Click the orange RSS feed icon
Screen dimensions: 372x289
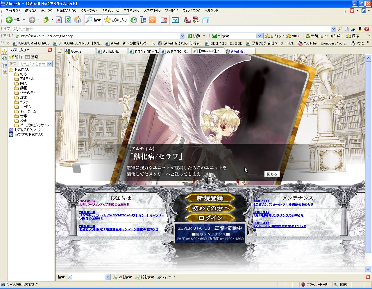coord(152,20)
